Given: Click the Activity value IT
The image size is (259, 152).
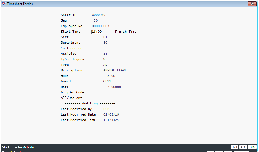Looking at the screenshot, I should (x=105, y=54).
